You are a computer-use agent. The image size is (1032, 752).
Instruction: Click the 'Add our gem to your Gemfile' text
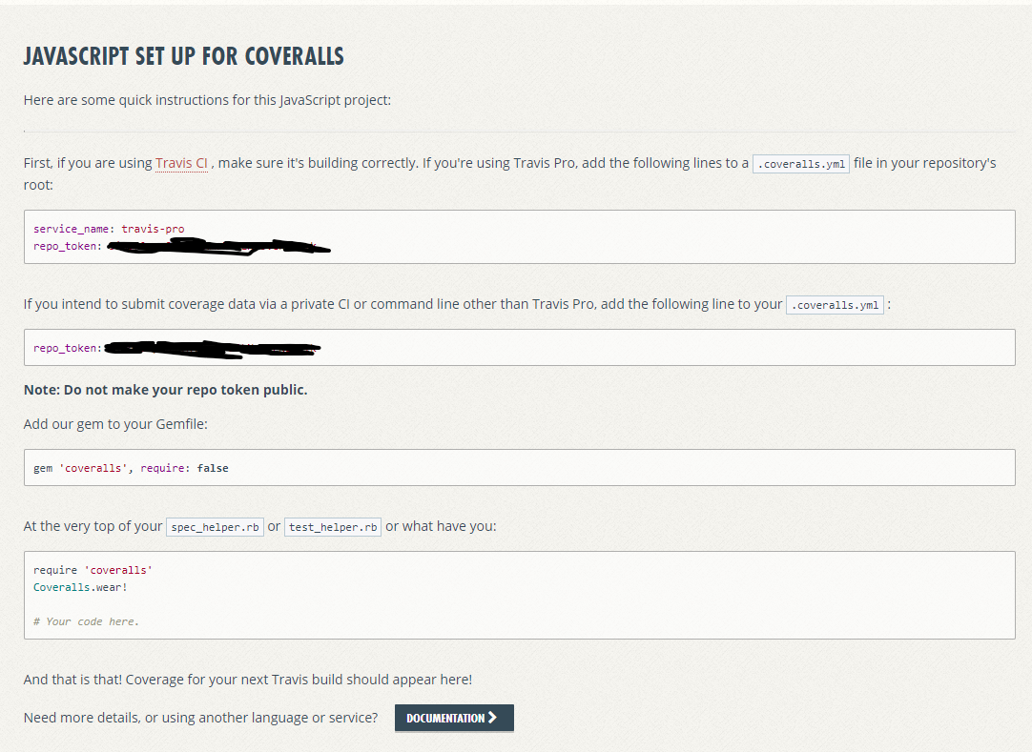pyautogui.click(x=115, y=424)
